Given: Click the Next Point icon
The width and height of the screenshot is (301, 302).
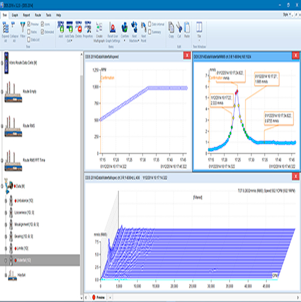Looking at the screenshot, I should 144,27.
